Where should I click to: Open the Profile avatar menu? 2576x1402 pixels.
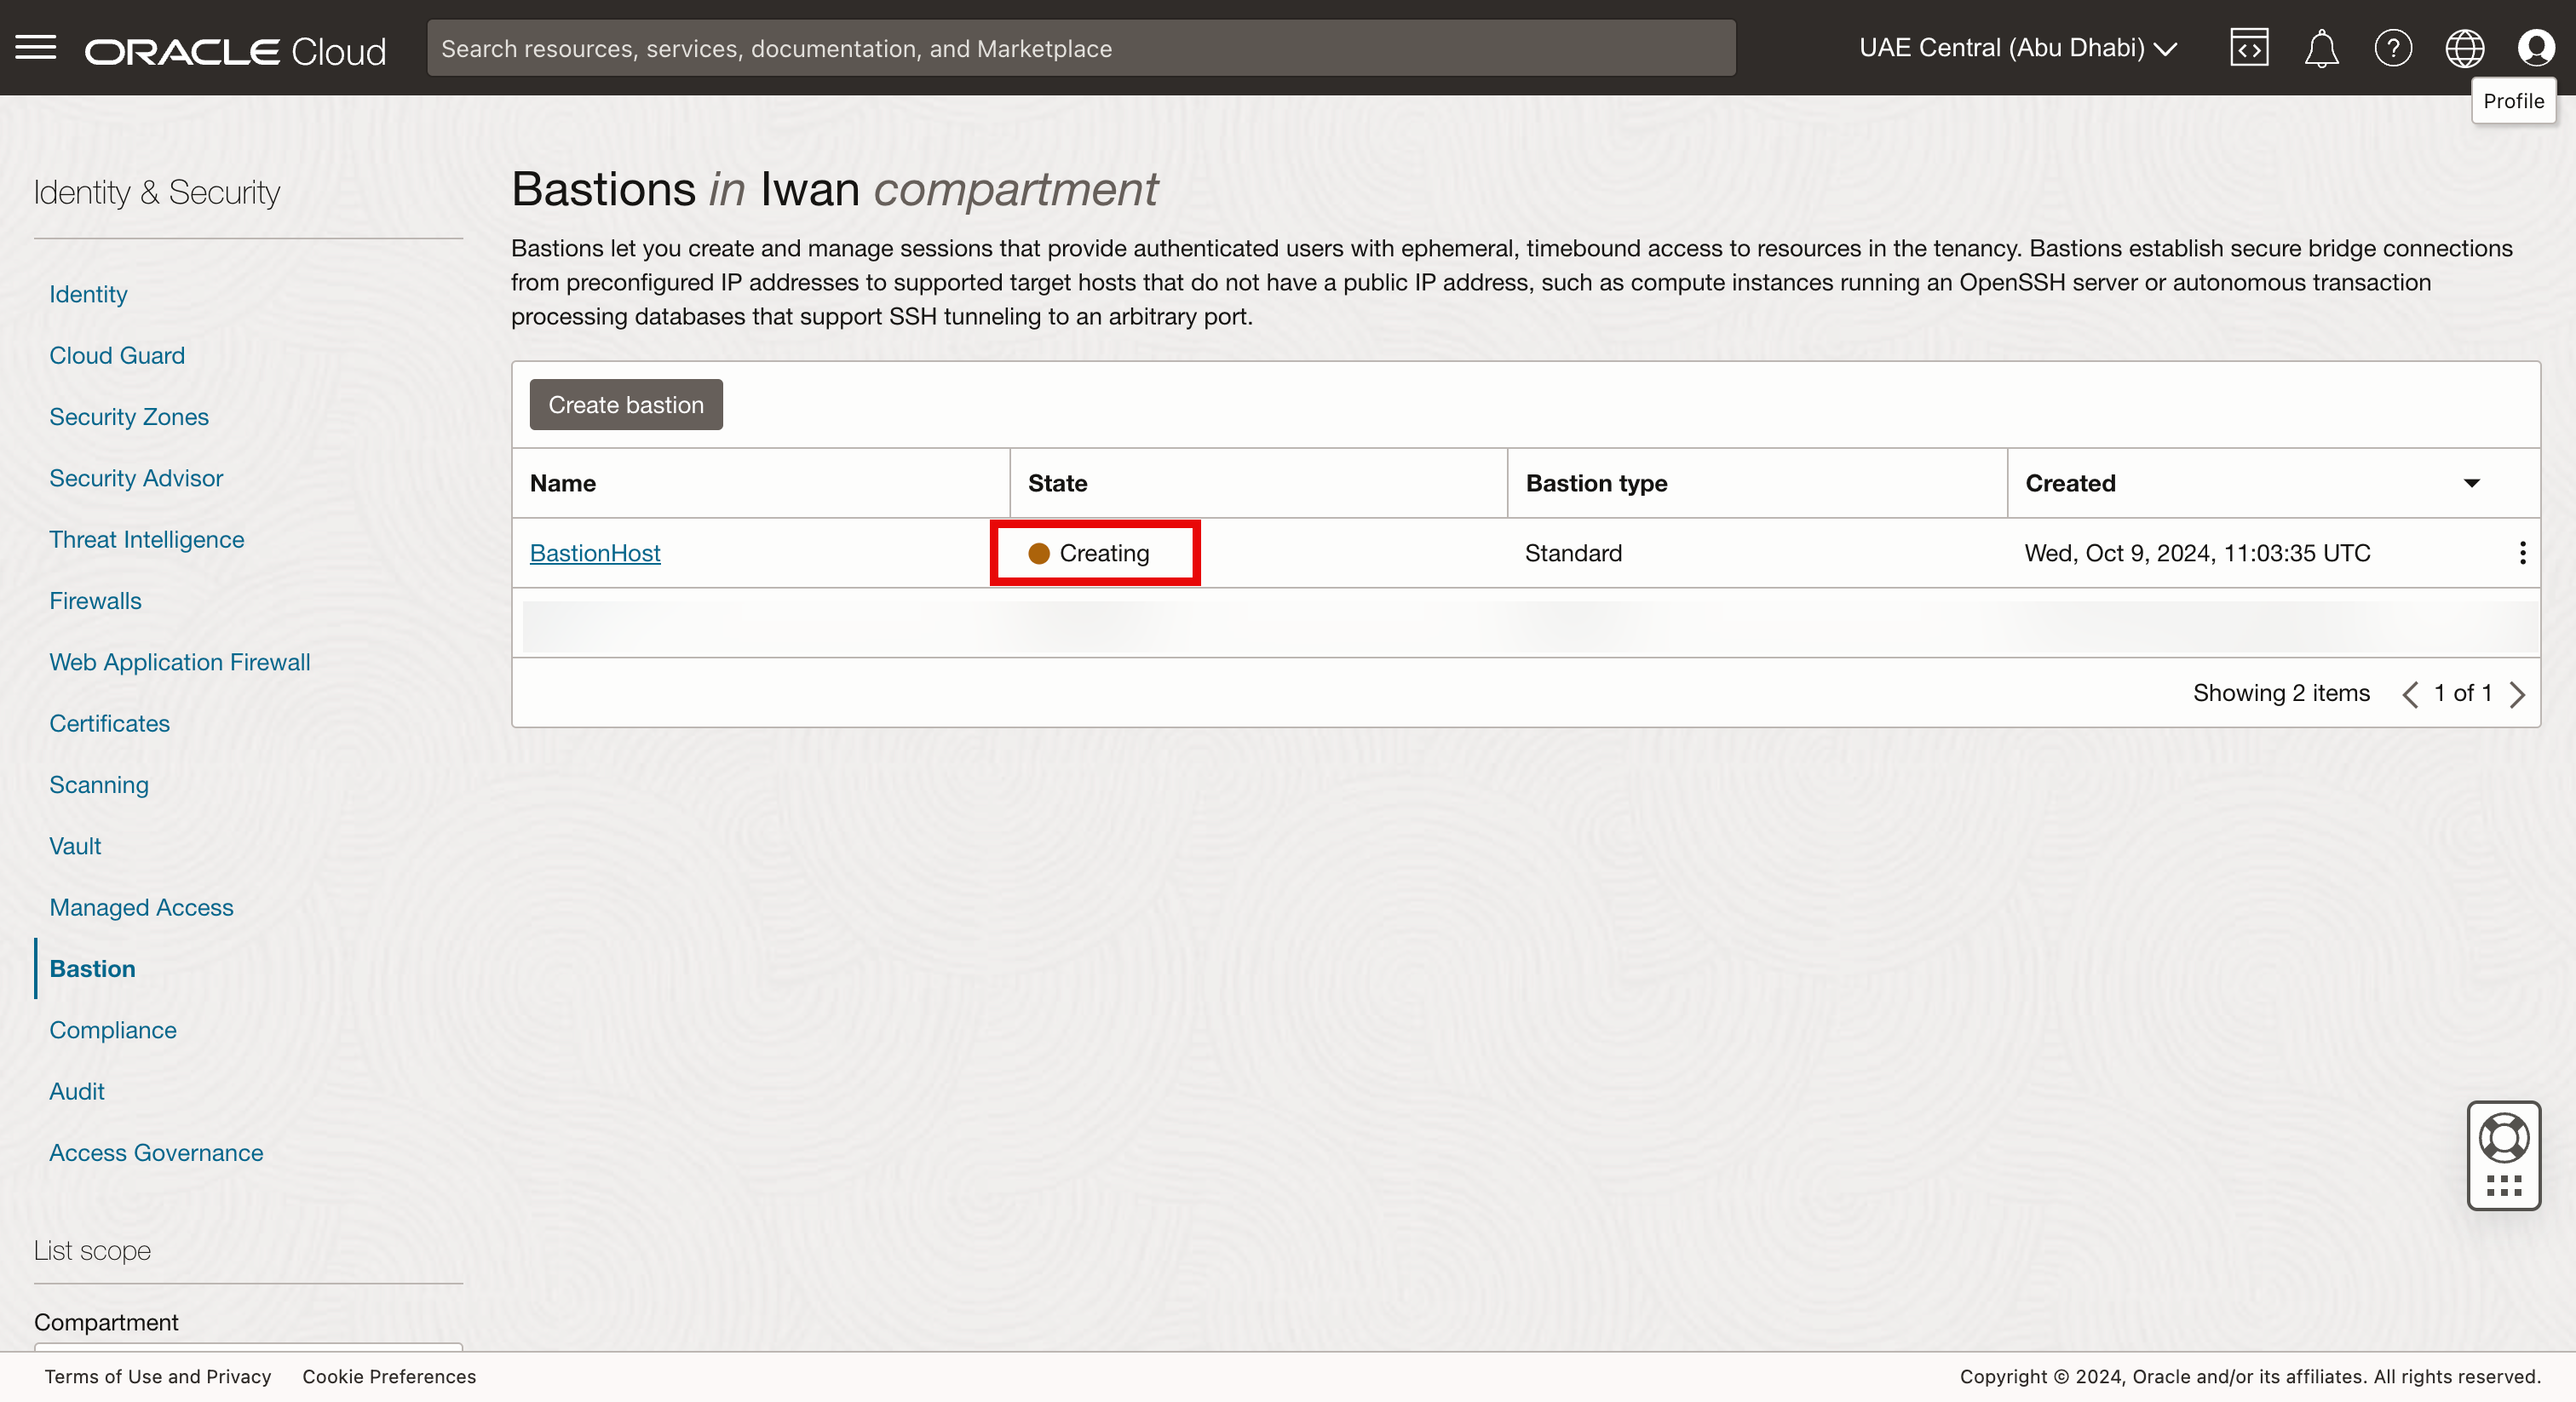tap(2536, 48)
